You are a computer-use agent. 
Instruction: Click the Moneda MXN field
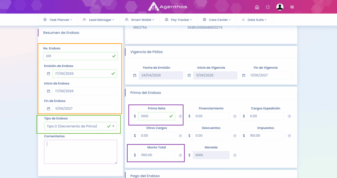(211, 155)
